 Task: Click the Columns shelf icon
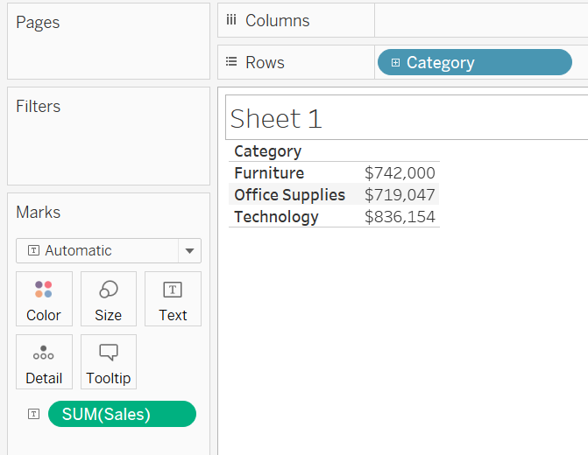[x=231, y=20]
